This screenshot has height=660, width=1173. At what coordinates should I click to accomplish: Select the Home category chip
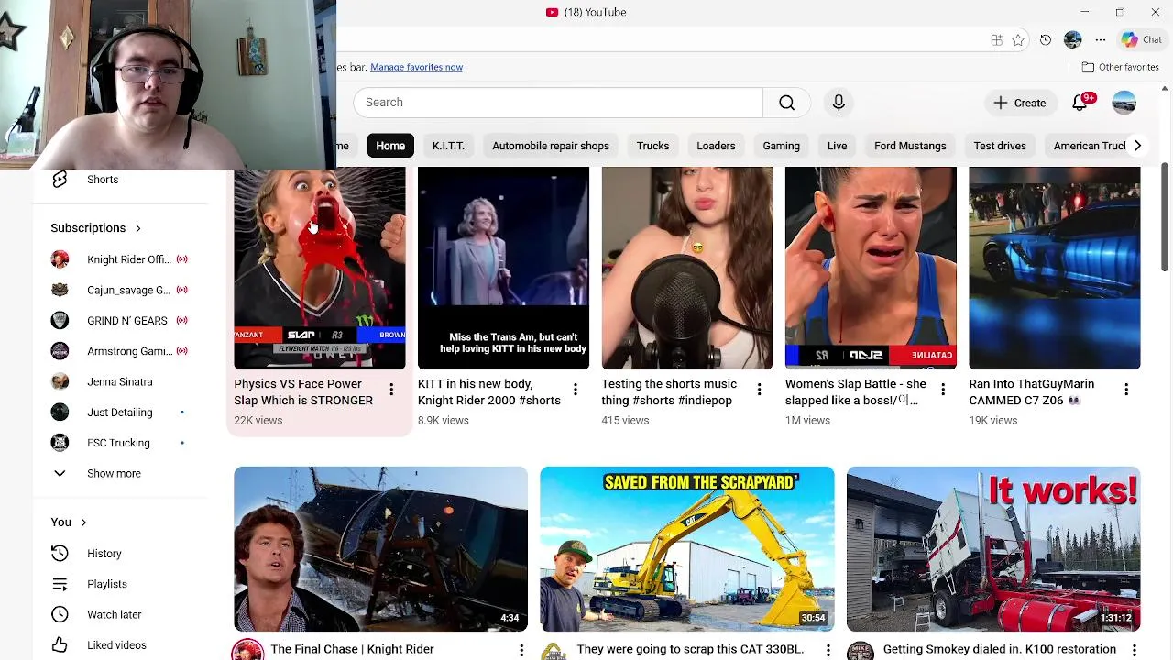click(390, 146)
